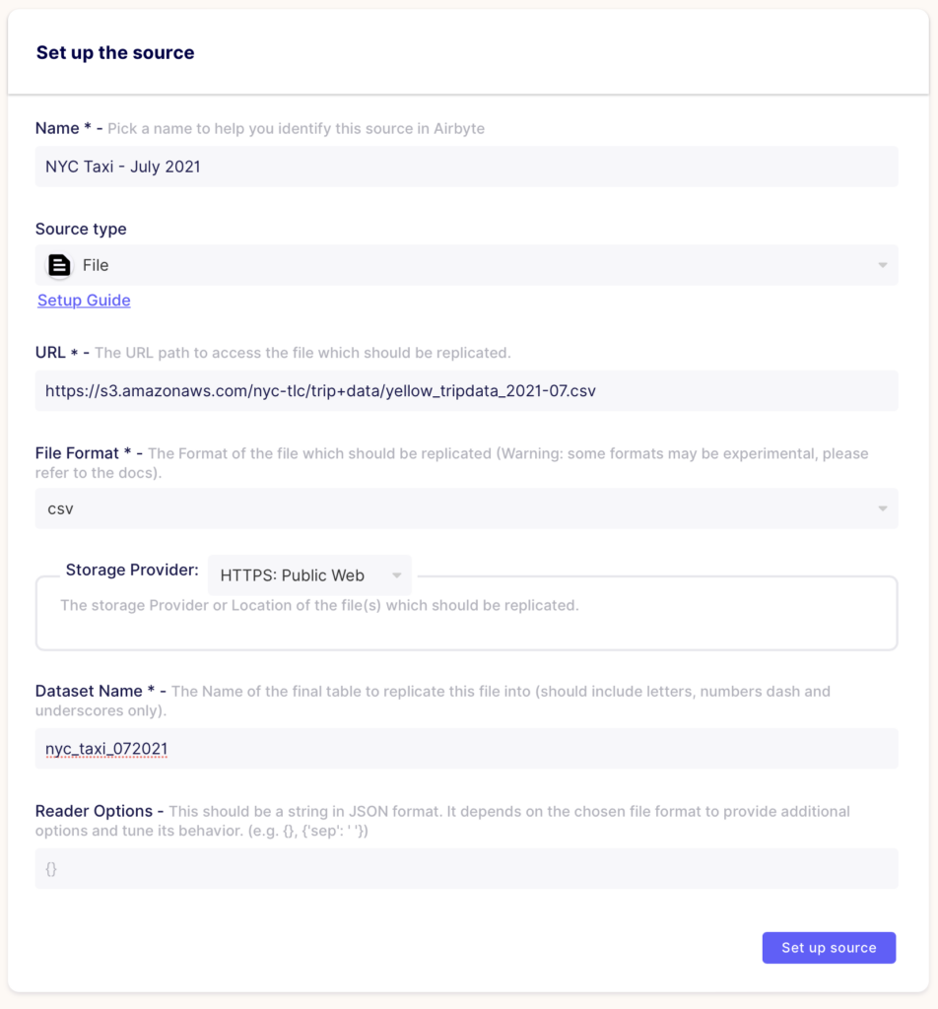Select the File source document icon
This screenshot has width=938, height=1009.
point(56,265)
